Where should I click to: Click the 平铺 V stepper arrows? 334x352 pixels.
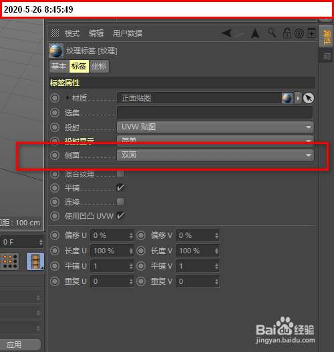216,266
